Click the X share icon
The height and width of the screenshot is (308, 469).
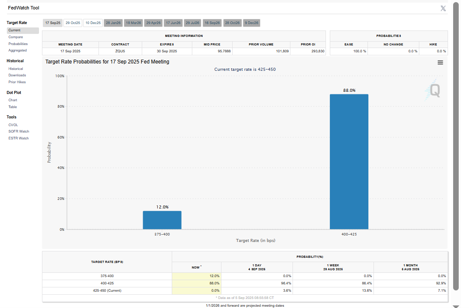coord(443,8)
